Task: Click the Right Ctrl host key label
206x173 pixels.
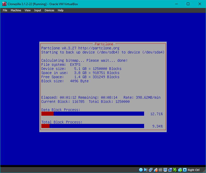Action: coord(193,170)
